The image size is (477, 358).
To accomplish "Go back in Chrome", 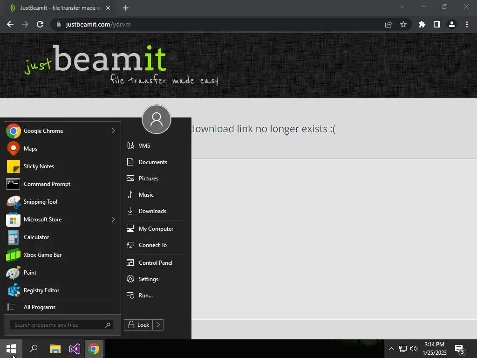I will click(x=10, y=24).
